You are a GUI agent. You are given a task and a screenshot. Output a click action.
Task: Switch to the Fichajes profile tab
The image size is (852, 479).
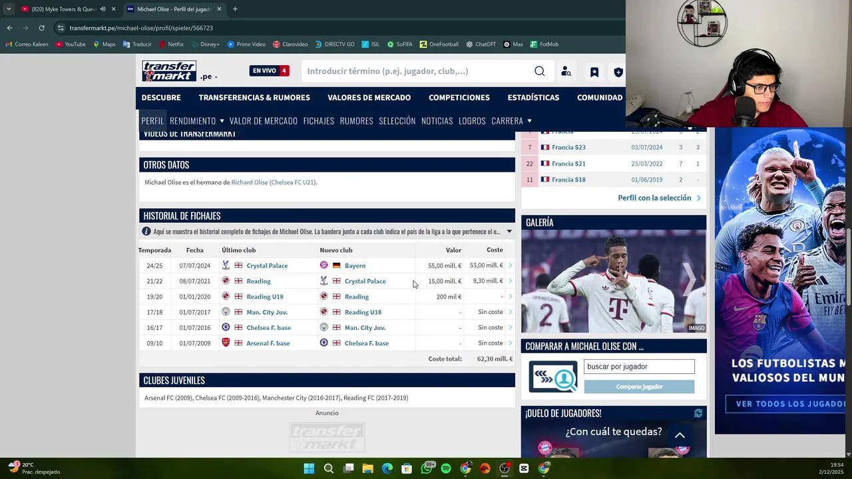[318, 121]
